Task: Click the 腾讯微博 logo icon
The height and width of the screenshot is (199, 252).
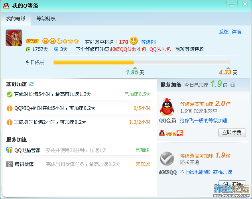Action: point(10,164)
